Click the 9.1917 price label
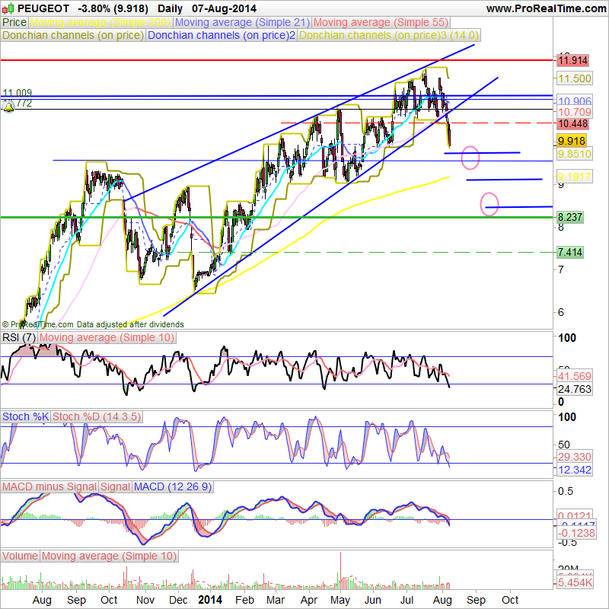 point(575,177)
